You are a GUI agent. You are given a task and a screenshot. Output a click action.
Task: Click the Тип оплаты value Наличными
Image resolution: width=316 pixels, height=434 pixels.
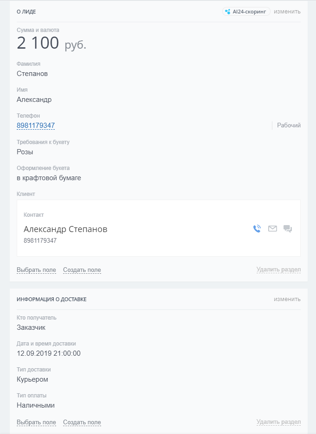[36, 405]
